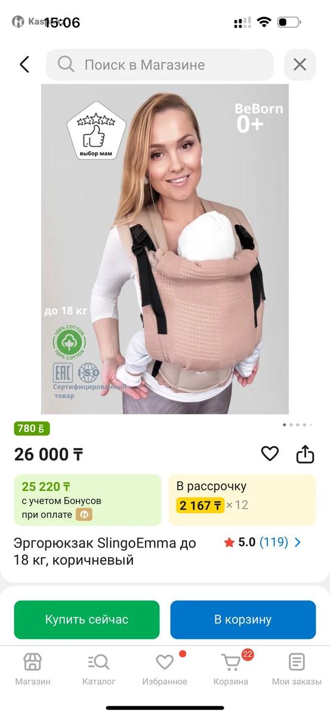330x716 pixels.
Task: Close the search with X button
Action: coord(300,64)
